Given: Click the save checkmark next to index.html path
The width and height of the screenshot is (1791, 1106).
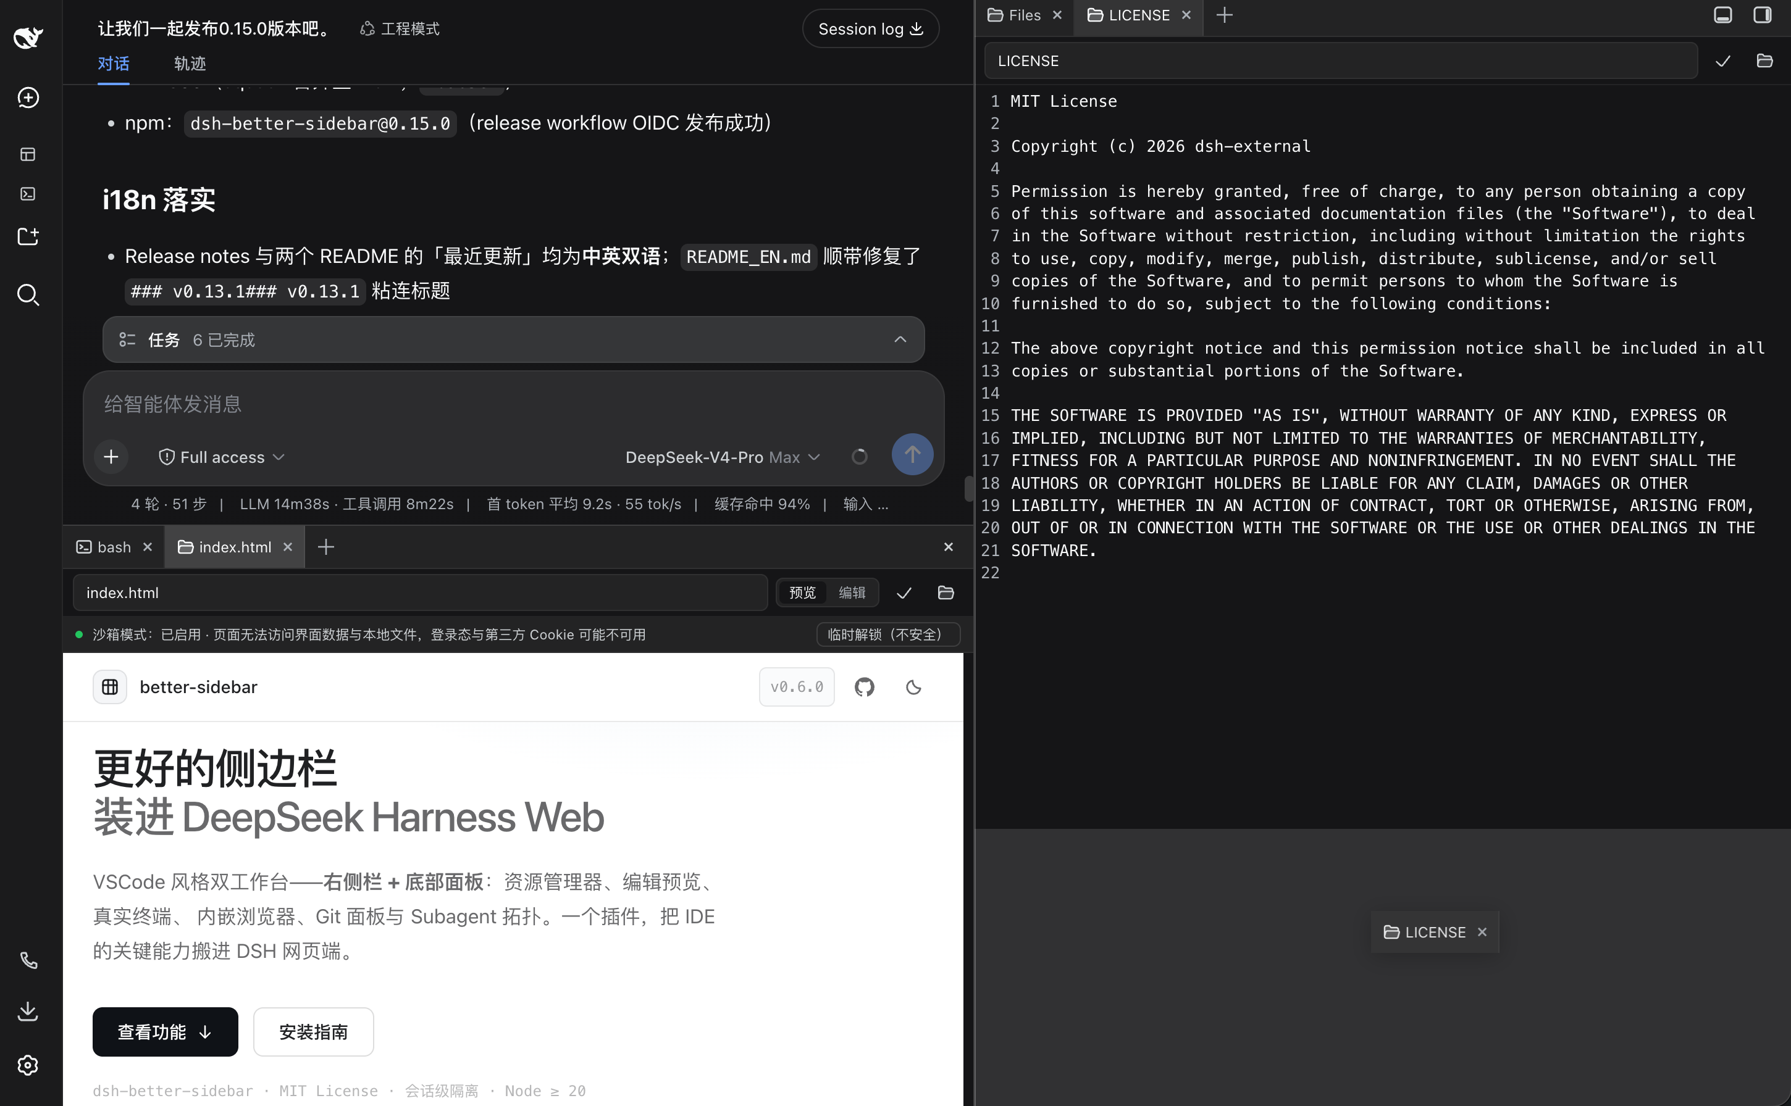Looking at the screenshot, I should tap(904, 593).
